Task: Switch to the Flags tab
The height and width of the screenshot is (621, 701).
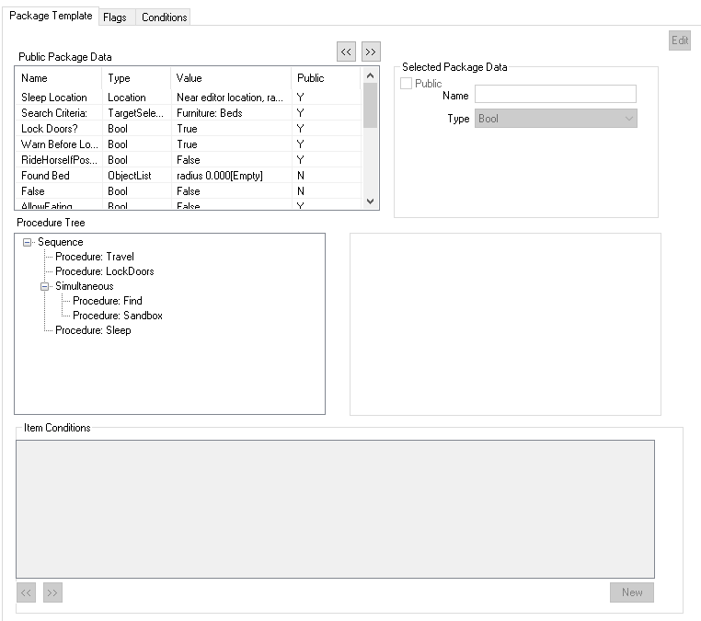Action: pos(115,17)
